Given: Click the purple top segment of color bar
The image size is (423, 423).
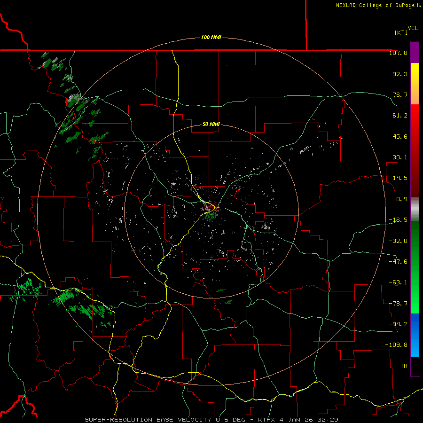Looking at the screenshot, I should click(415, 52).
